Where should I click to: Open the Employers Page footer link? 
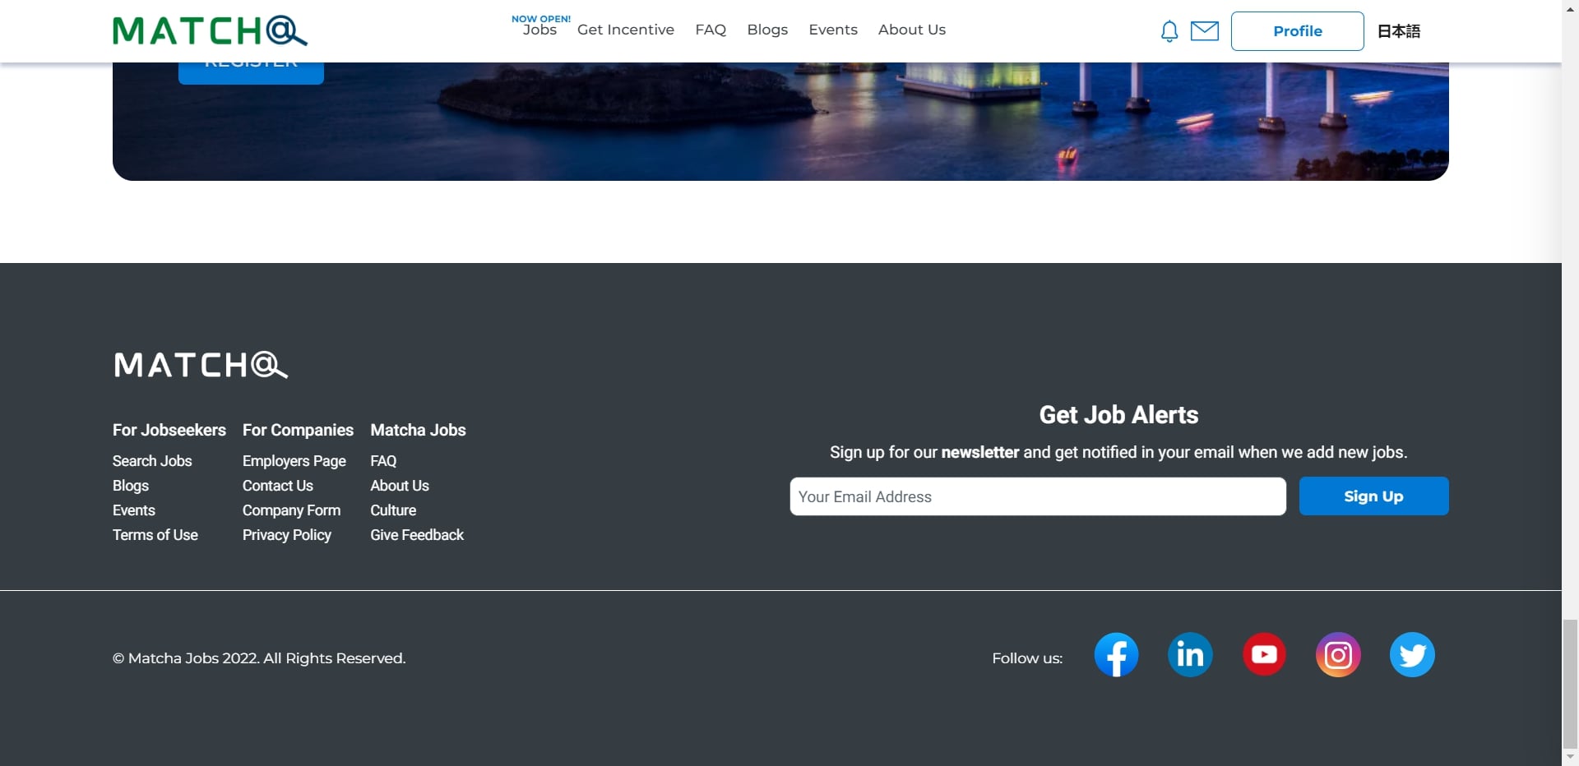[294, 461]
